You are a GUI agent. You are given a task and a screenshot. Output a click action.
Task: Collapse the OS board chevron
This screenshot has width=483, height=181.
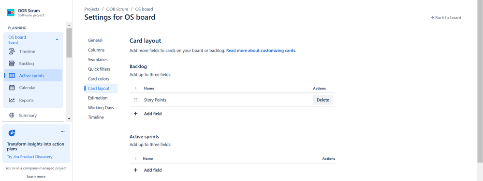[57, 39]
